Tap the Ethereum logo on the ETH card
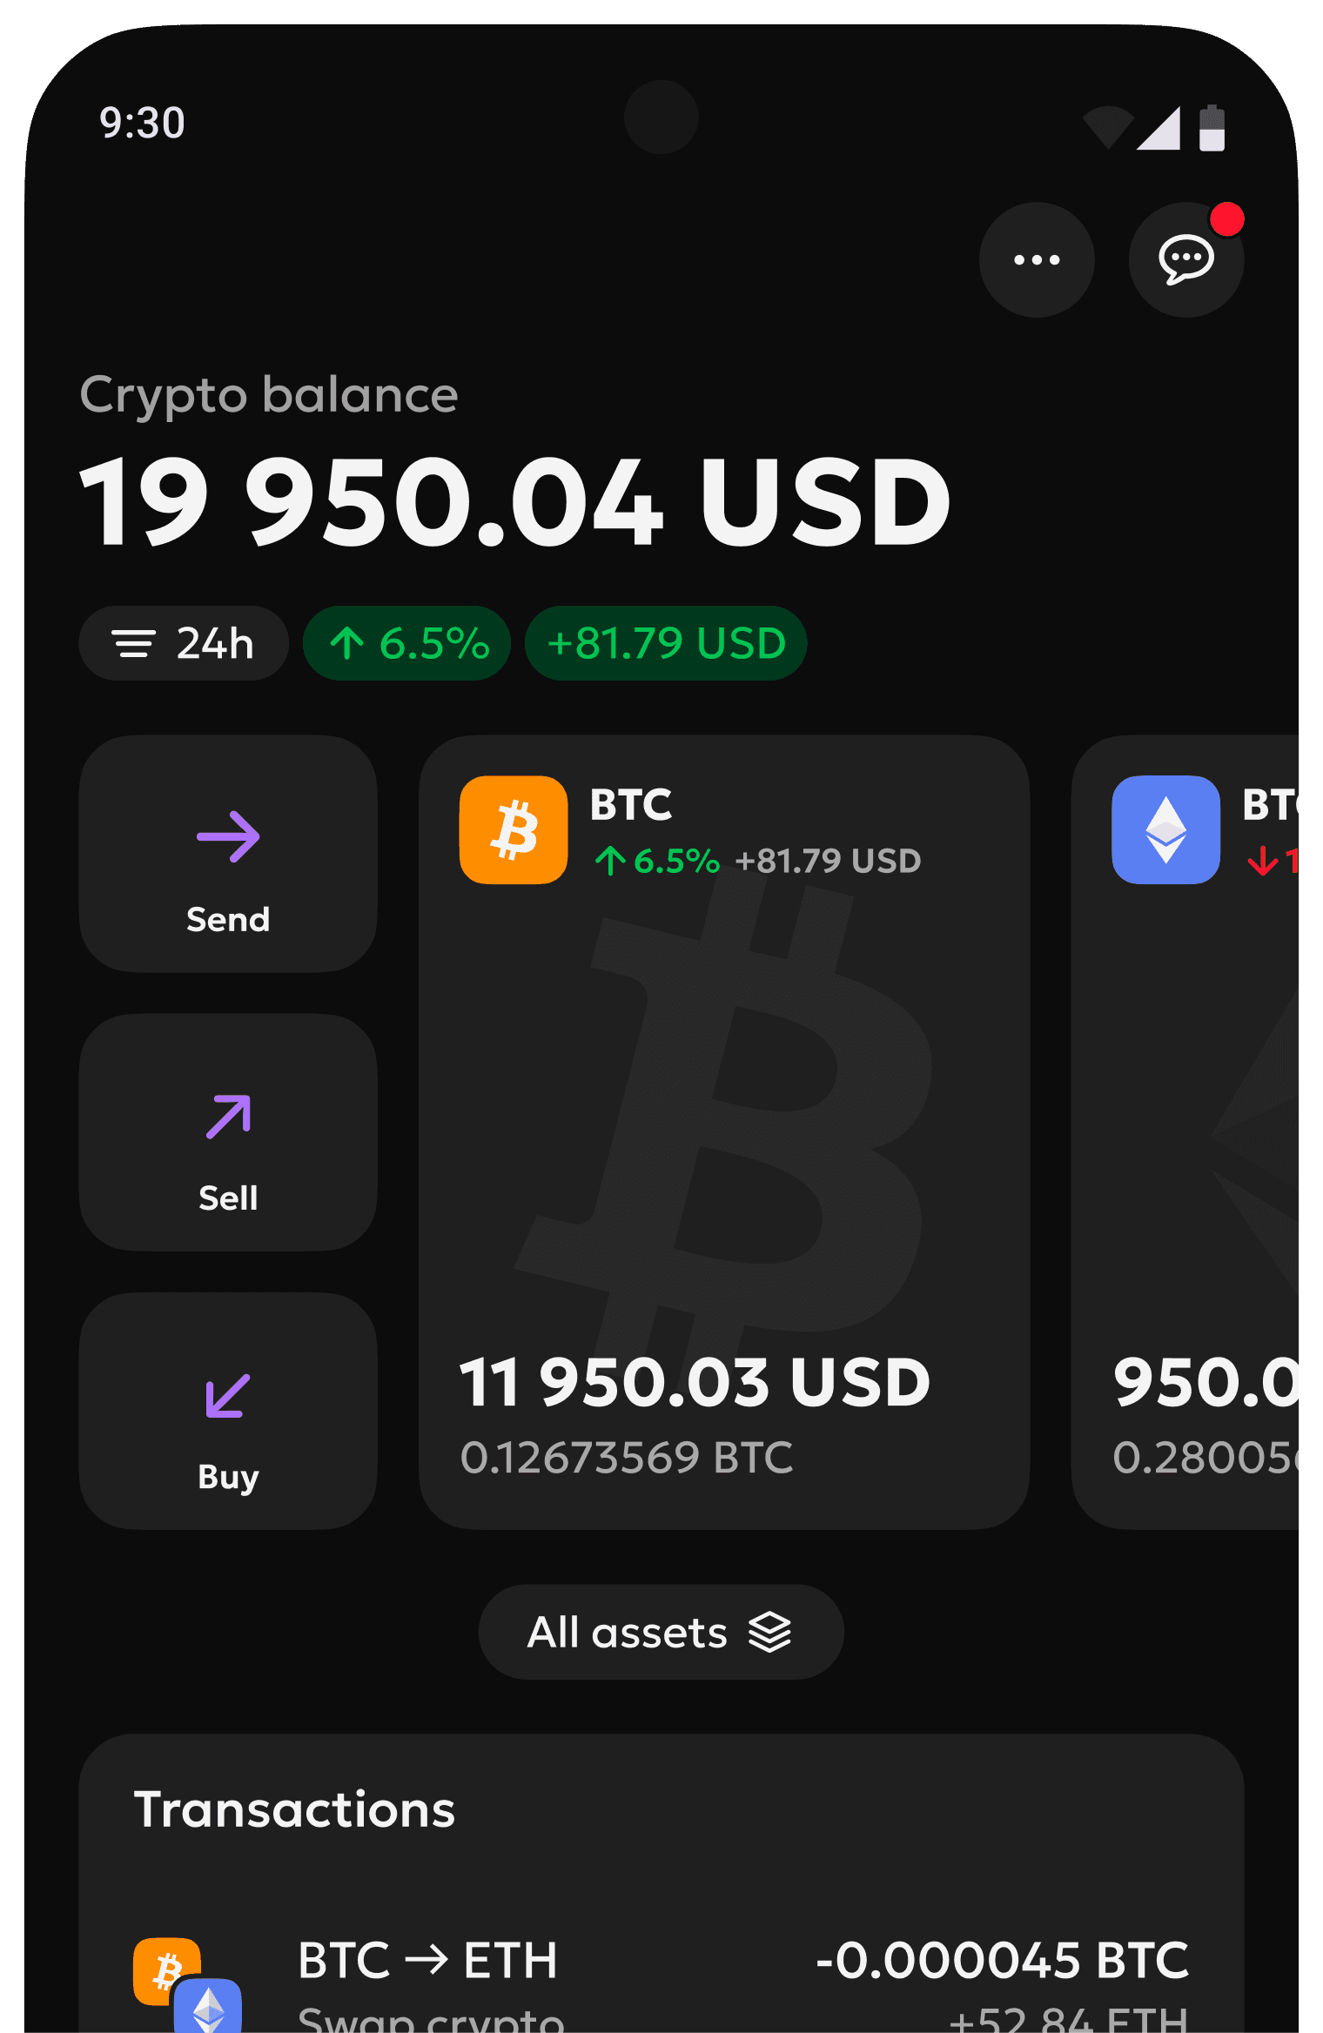1323x2033 pixels. click(x=1165, y=829)
